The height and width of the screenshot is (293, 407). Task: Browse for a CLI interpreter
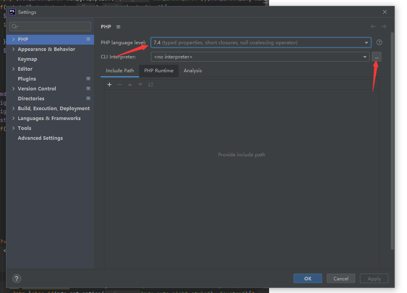(376, 56)
